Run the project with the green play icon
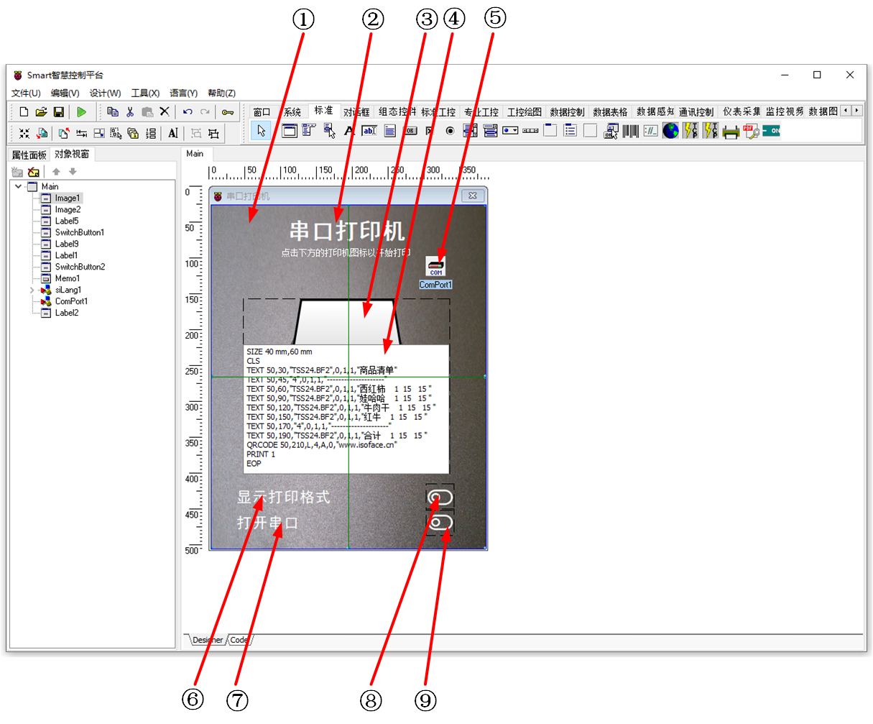The image size is (873, 724). [x=82, y=112]
